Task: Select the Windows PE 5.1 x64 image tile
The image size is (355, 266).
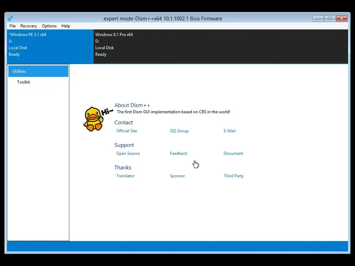Action: pos(50,46)
